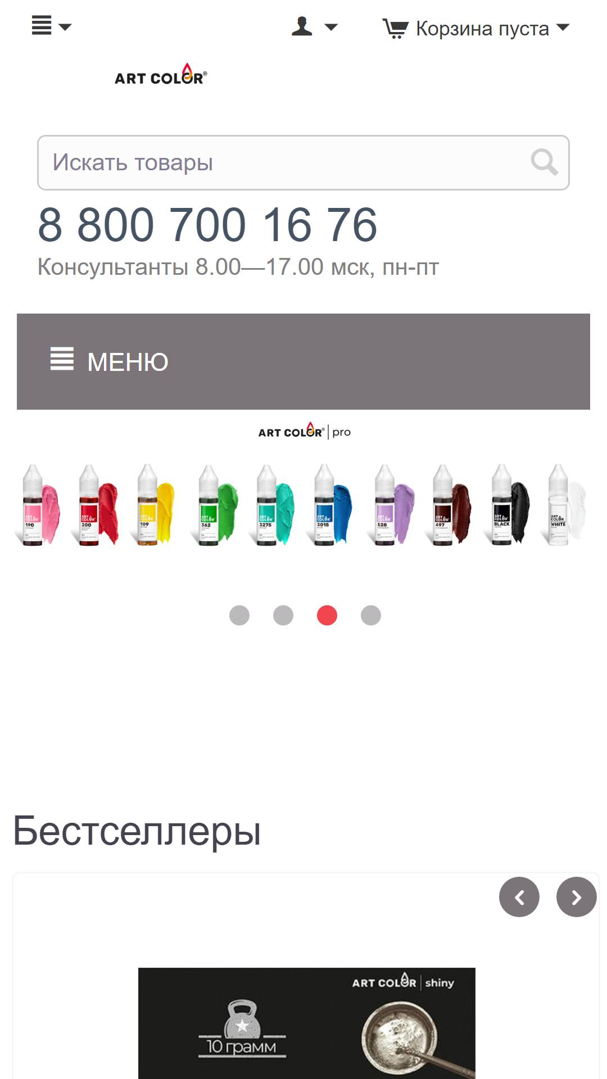
Task: Show next bestseller with right arrow
Action: point(577,897)
